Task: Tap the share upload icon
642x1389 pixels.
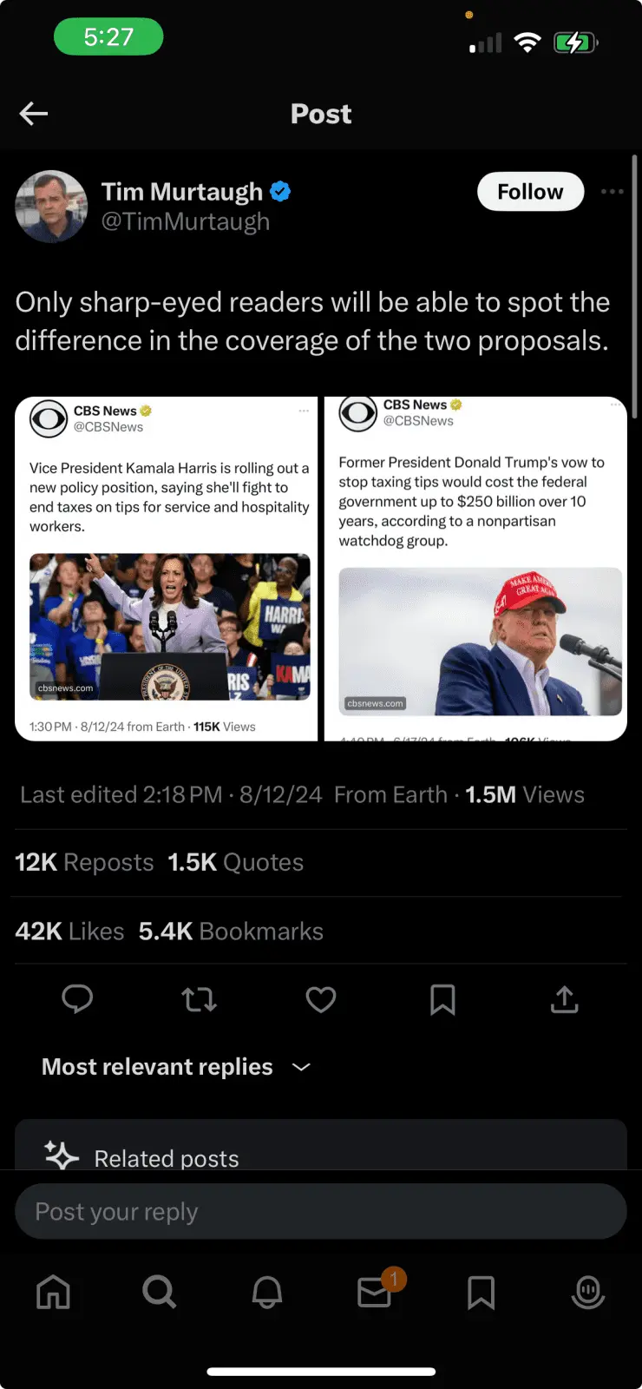Action: click(x=564, y=1000)
